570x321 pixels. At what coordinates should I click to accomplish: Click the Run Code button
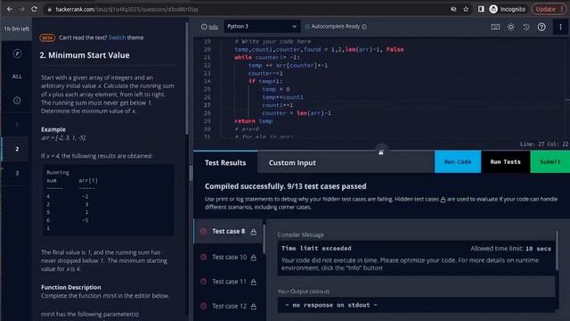click(x=458, y=161)
